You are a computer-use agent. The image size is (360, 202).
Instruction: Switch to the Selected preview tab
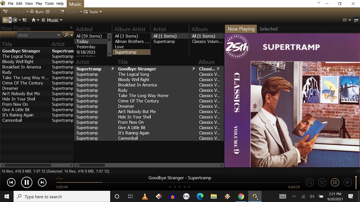coord(268,29)
